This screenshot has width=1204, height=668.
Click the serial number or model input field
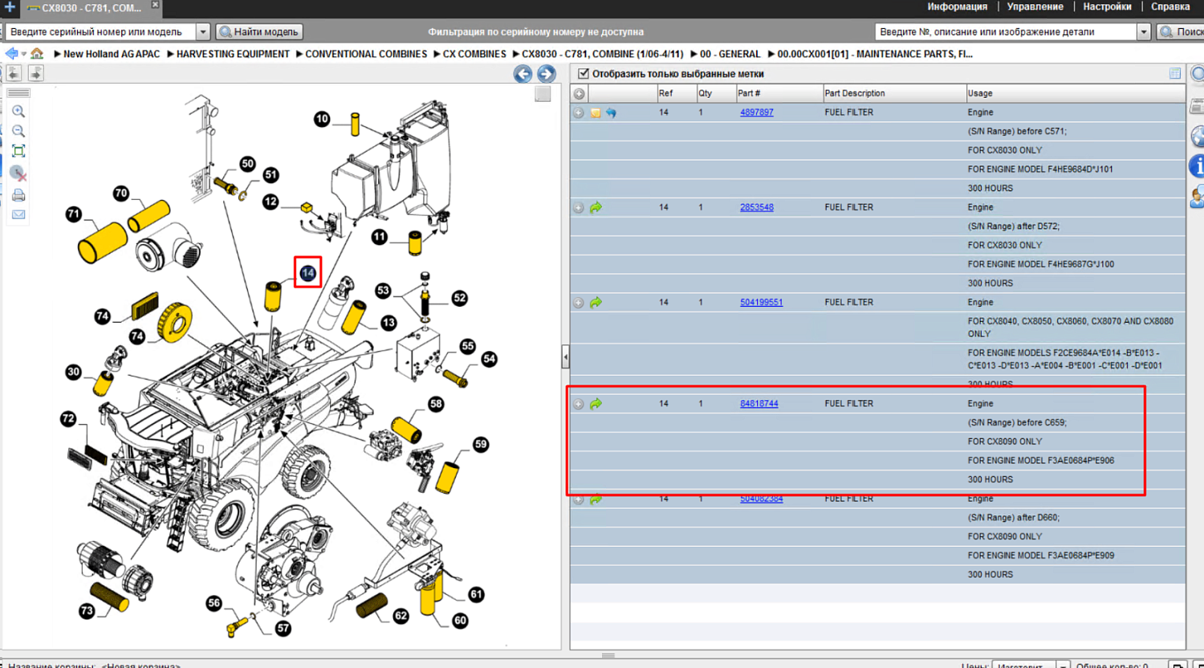101,32
